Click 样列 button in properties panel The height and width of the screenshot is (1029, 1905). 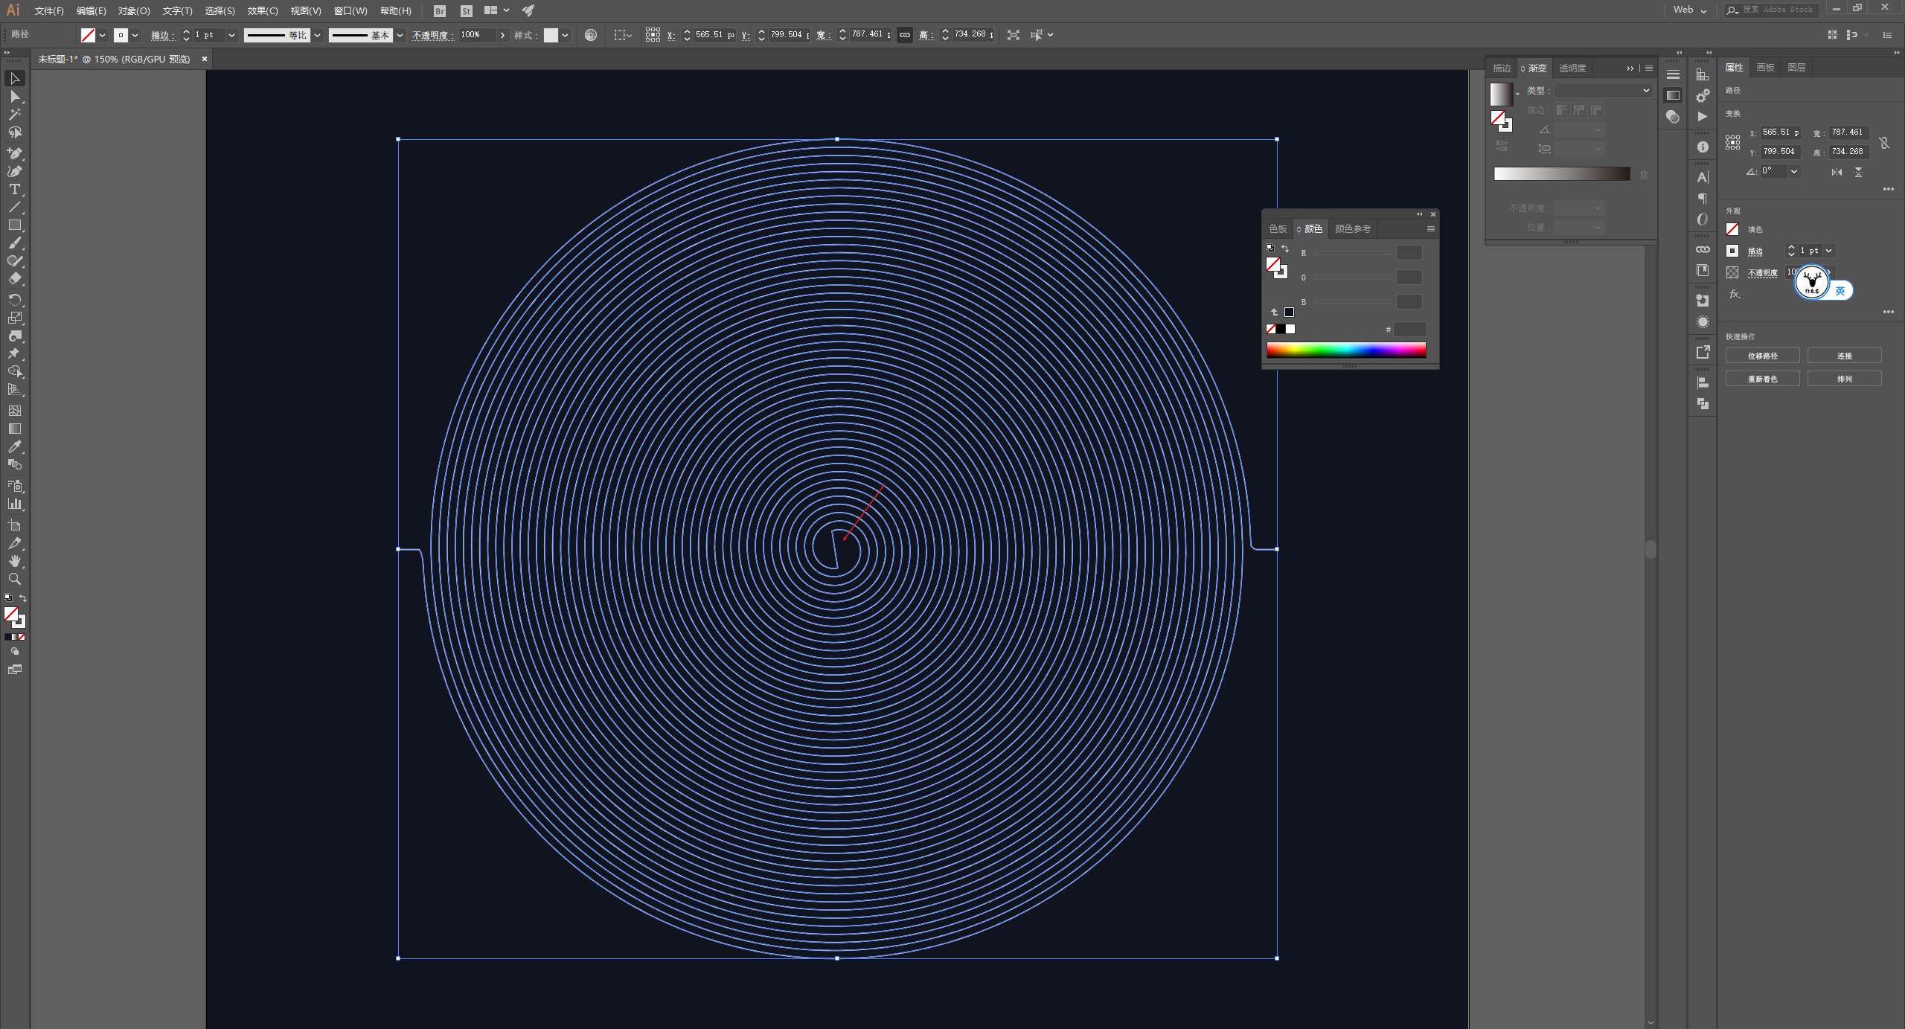pyautogui.click(x=1845, y=379)
